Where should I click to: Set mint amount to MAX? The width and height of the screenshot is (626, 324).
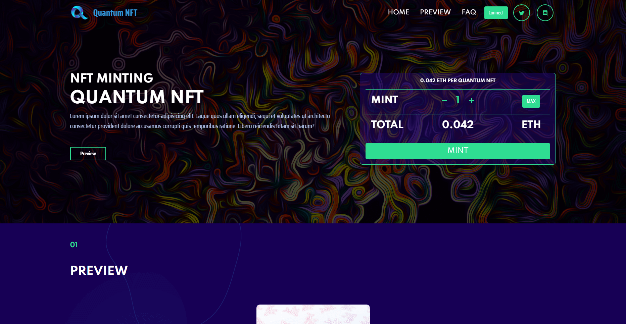[x=531, y=101]
